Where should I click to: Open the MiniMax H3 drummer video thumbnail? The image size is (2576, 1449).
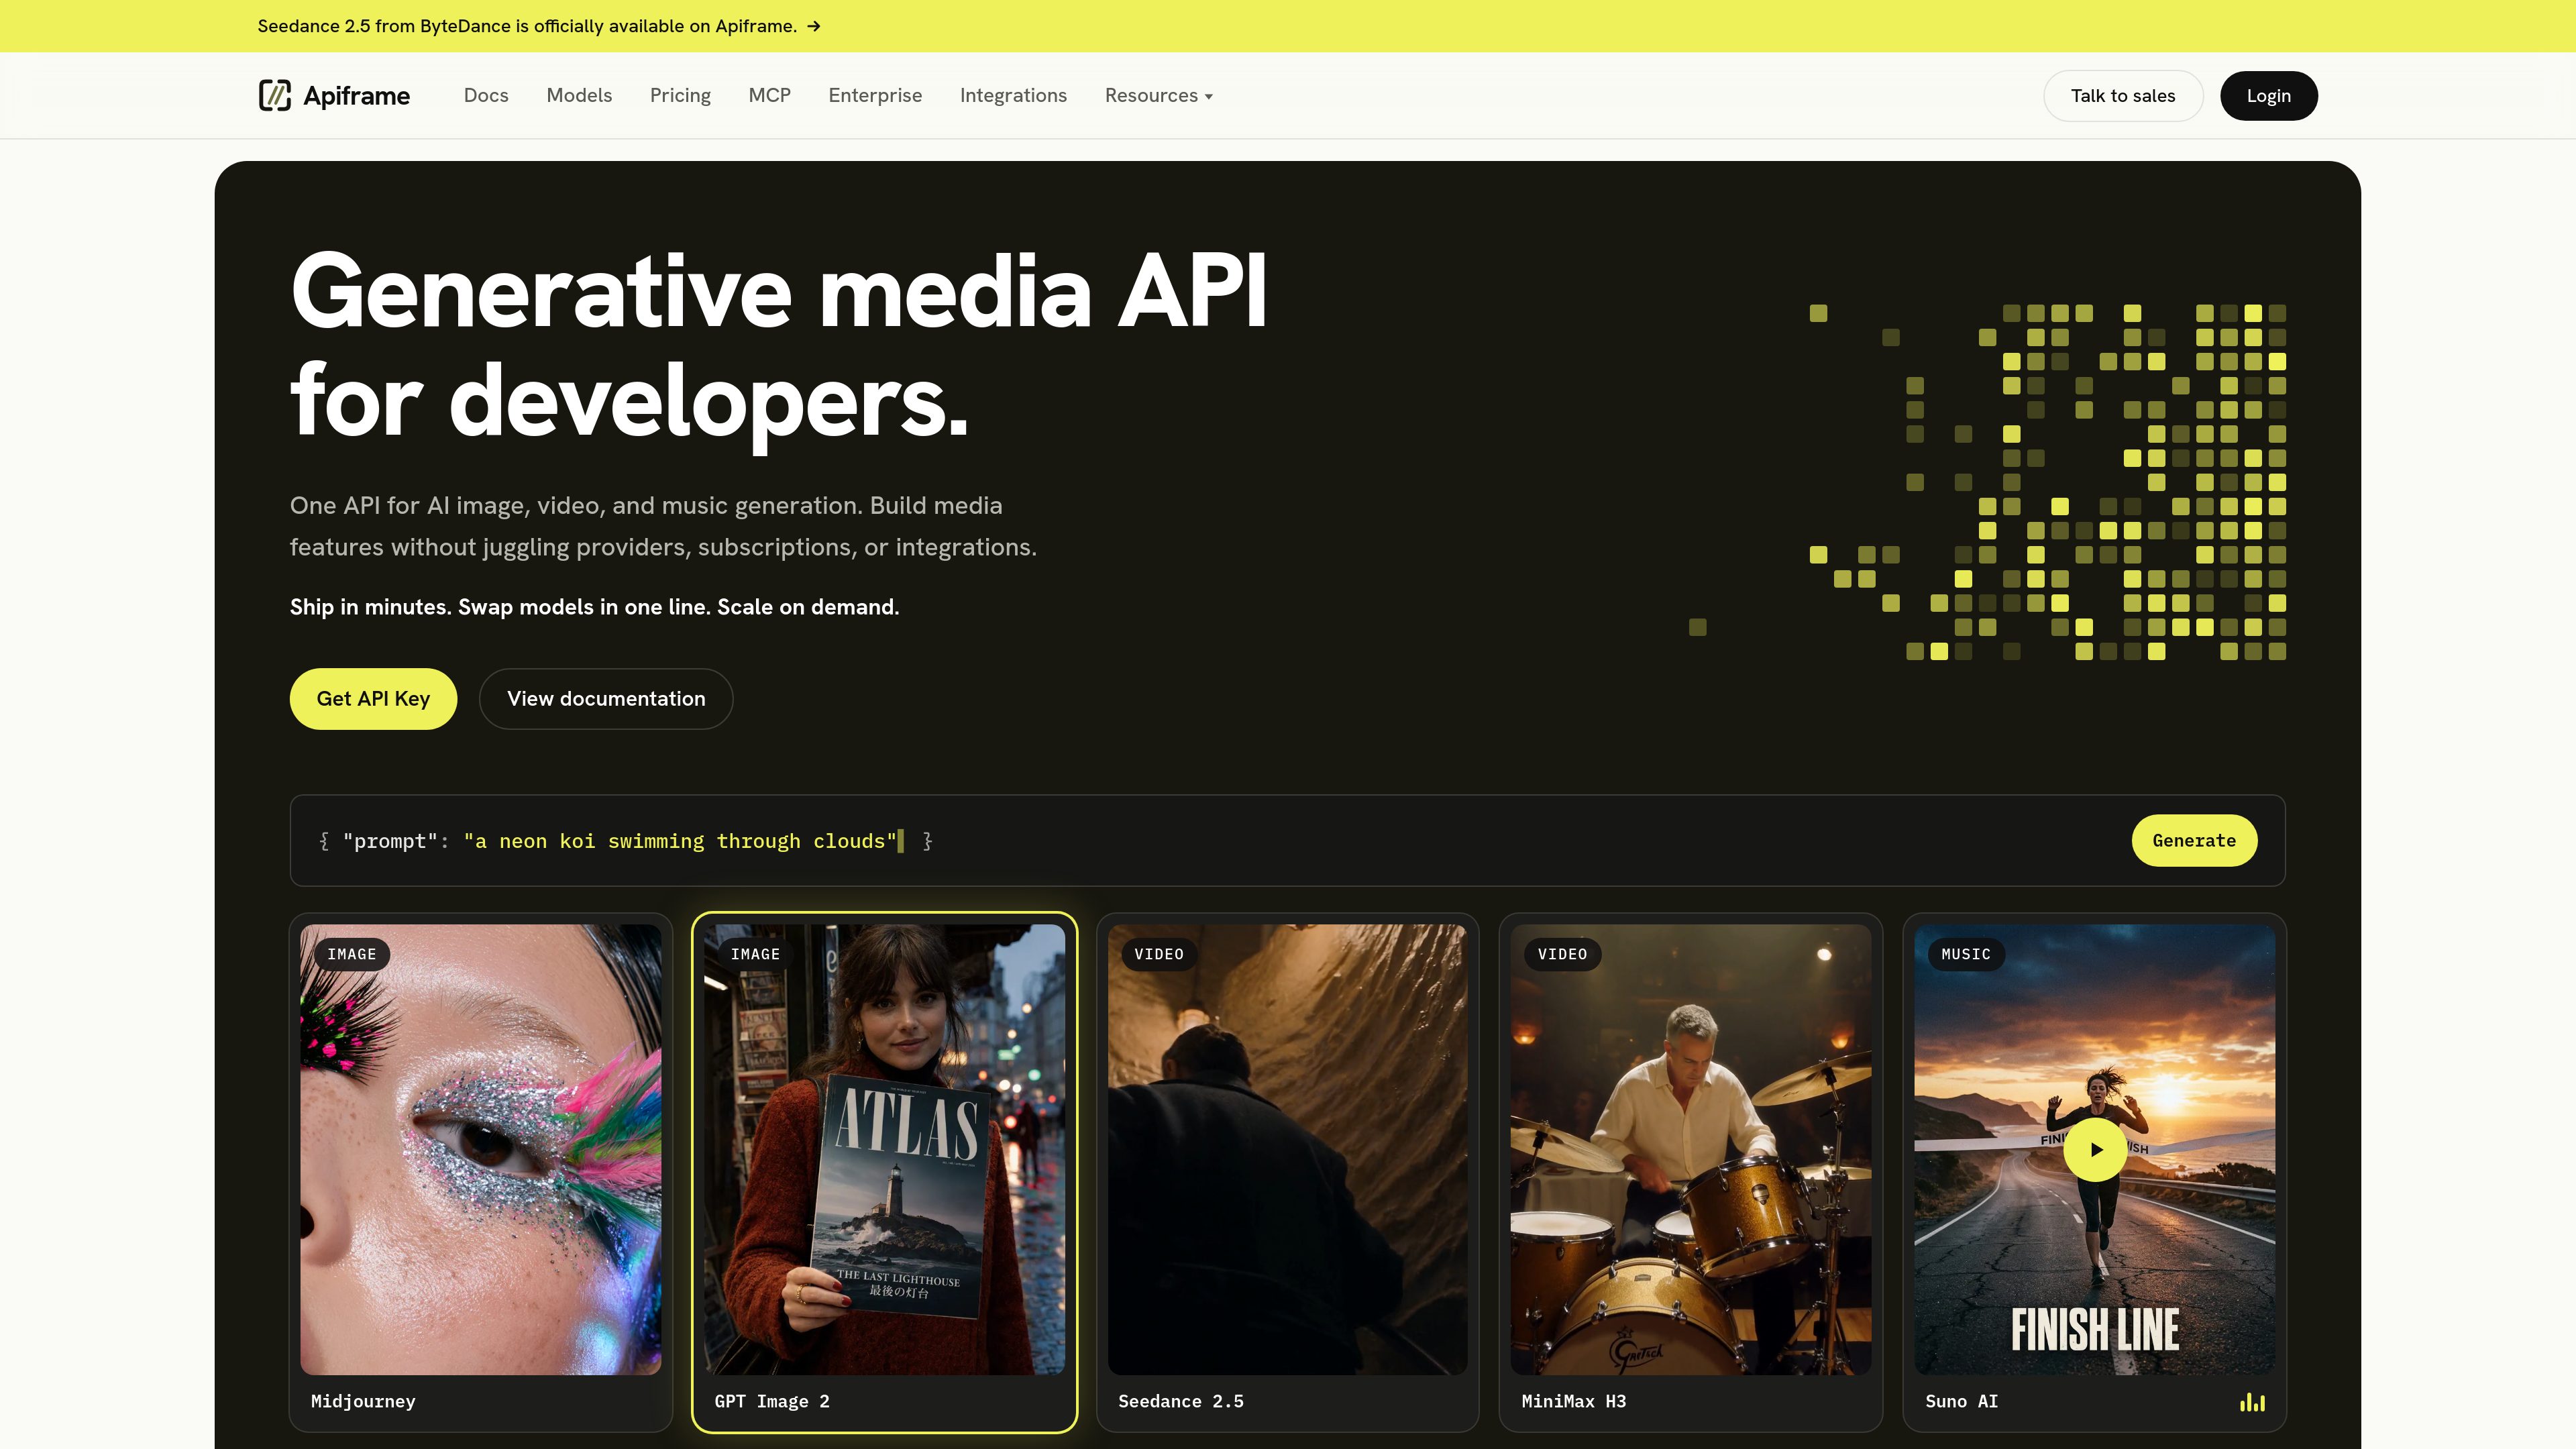click(1691, 1149)
